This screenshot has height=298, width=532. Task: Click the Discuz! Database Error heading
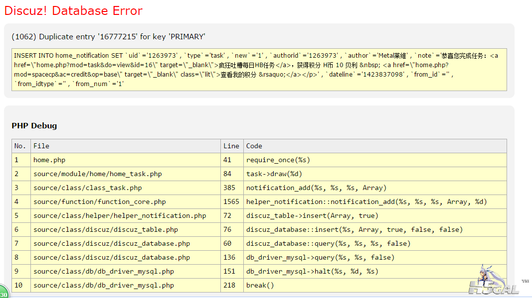coord(73,11)
